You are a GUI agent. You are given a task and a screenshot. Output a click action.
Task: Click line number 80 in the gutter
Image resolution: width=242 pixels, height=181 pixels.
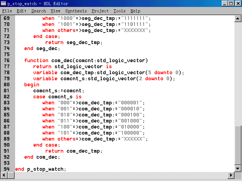pyautogui.click(x=7, y=84)
